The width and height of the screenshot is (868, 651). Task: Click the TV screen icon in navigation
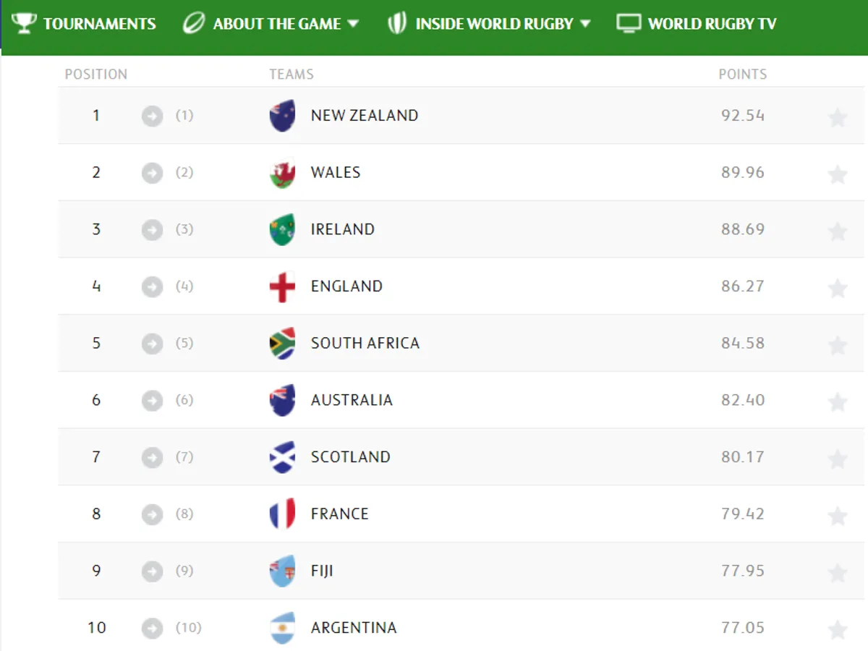click(629, 23)
